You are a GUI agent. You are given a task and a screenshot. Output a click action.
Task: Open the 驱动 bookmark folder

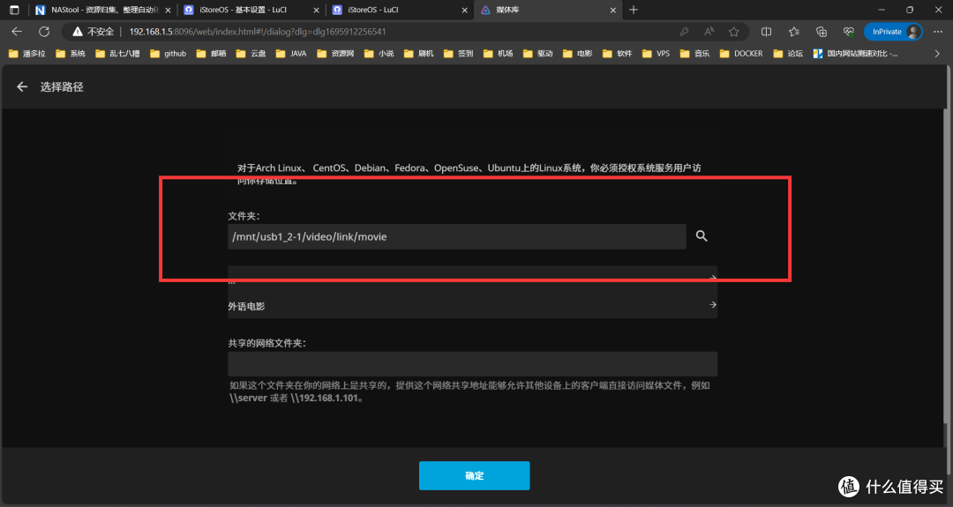point(538,54)
